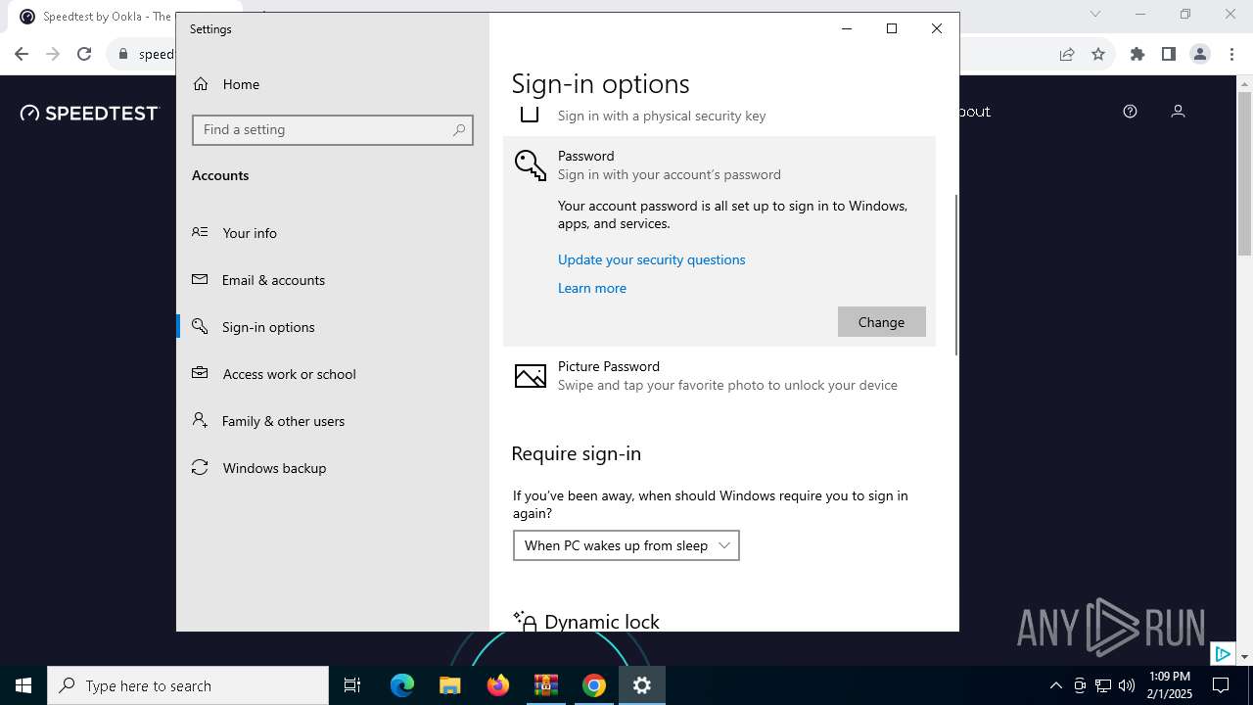Image resolution: width=1253 pixels, height=705 pixels.
Task: Click the Picture Password icon
Action: (530, 376)
